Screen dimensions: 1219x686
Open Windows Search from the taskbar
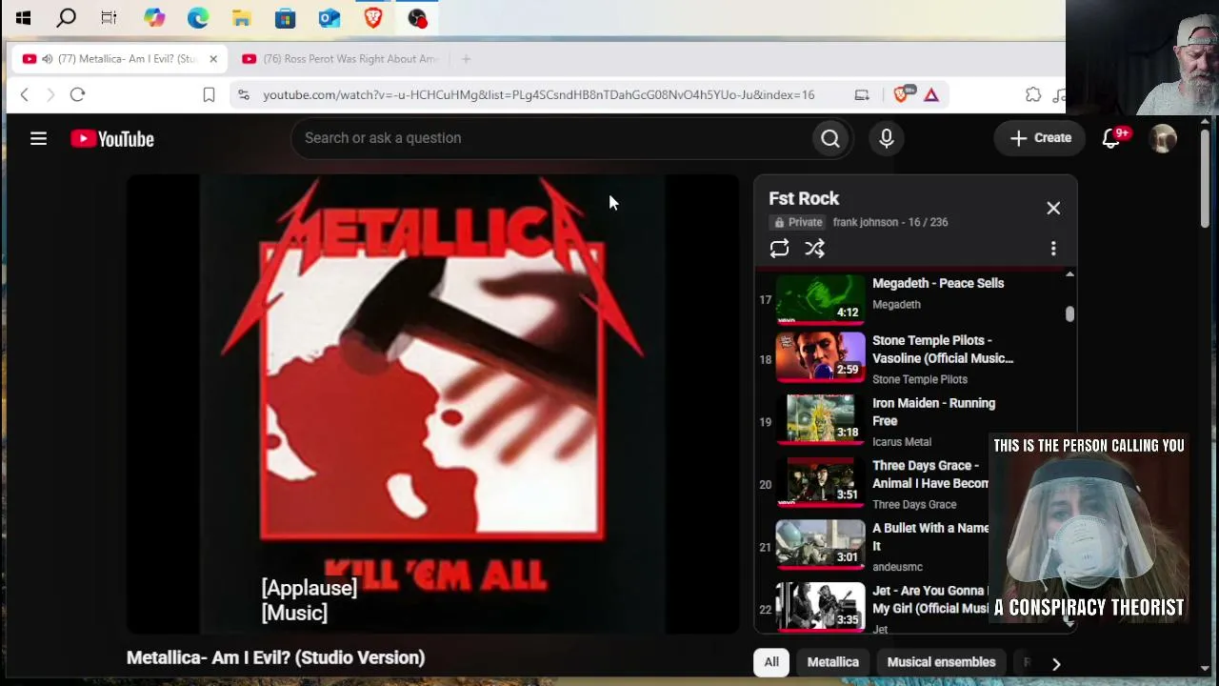[67, 17]
